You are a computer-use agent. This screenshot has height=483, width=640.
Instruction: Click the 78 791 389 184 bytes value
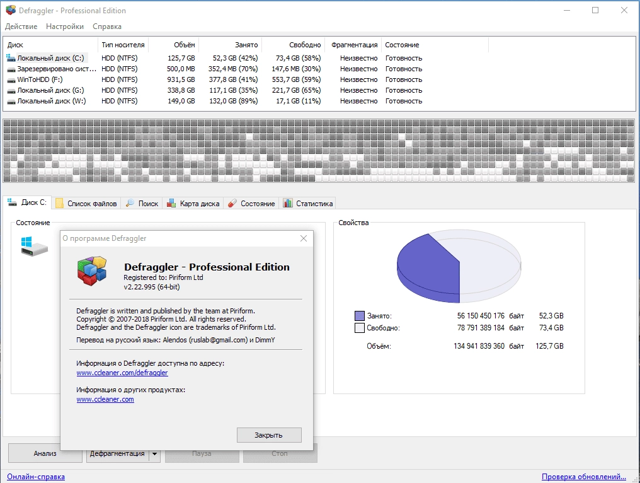pos(481,328)
